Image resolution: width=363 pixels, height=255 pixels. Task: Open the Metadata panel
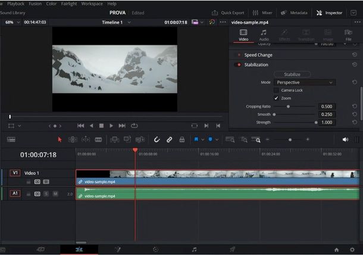tap(294, 13)
